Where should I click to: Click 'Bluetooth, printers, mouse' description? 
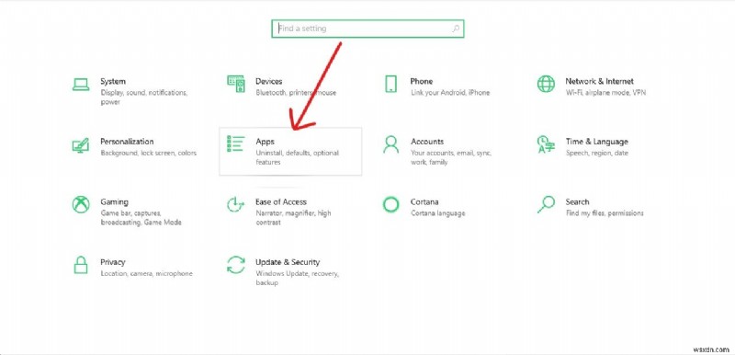296,92
